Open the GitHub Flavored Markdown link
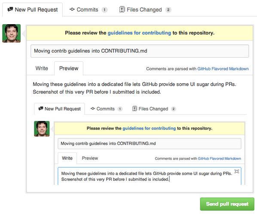257x216 pixels. [223, 69]
